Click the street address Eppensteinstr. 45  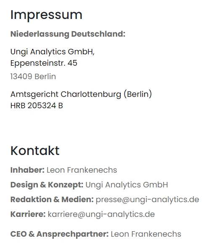point(44,63)
